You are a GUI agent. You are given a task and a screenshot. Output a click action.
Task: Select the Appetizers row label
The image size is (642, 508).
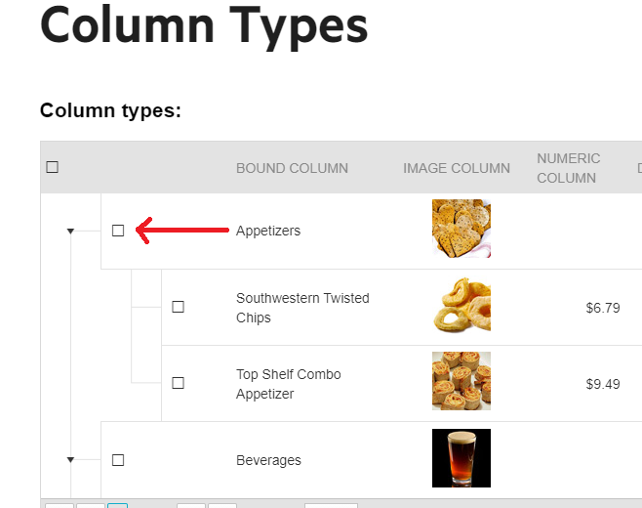268,231
